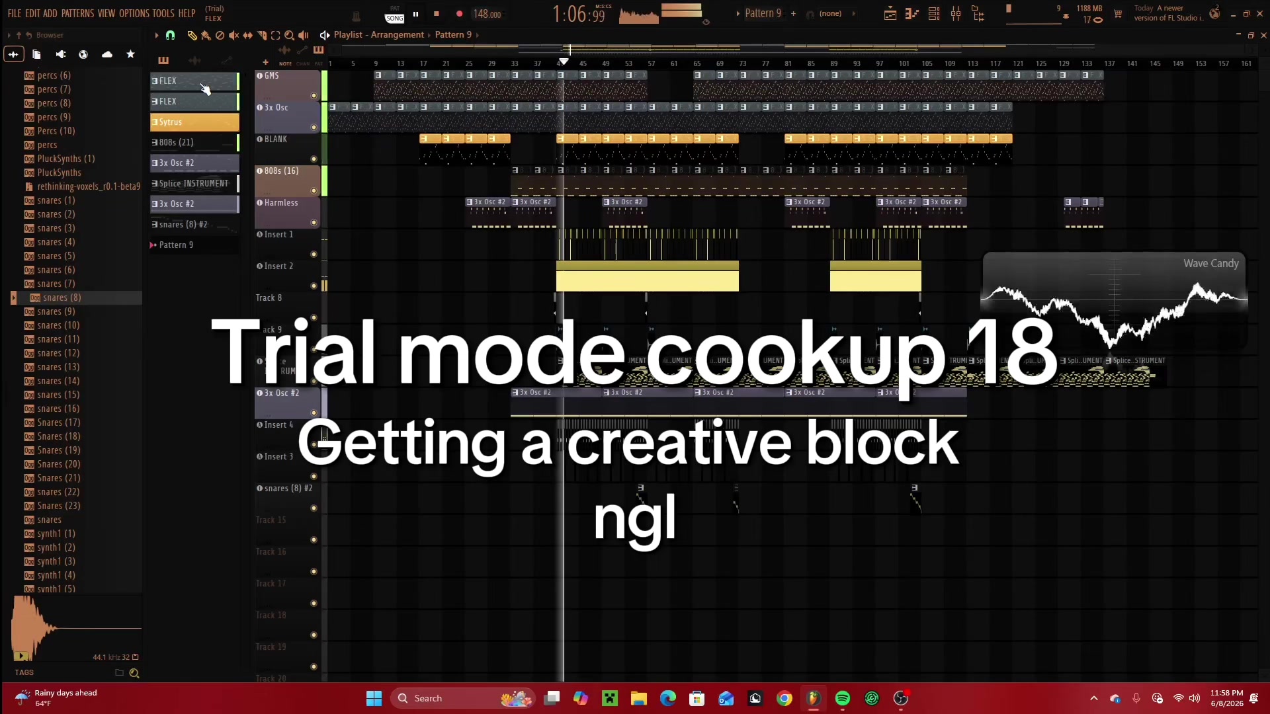Open the Channel rack from main toolbar
The image size is (1270, 714).
click(x=934, y=14)
